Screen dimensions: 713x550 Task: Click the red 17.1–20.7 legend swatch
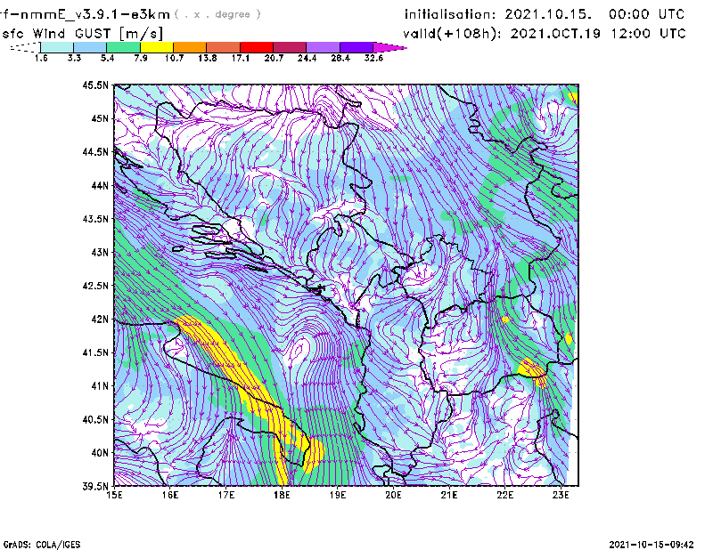[257, 47]
